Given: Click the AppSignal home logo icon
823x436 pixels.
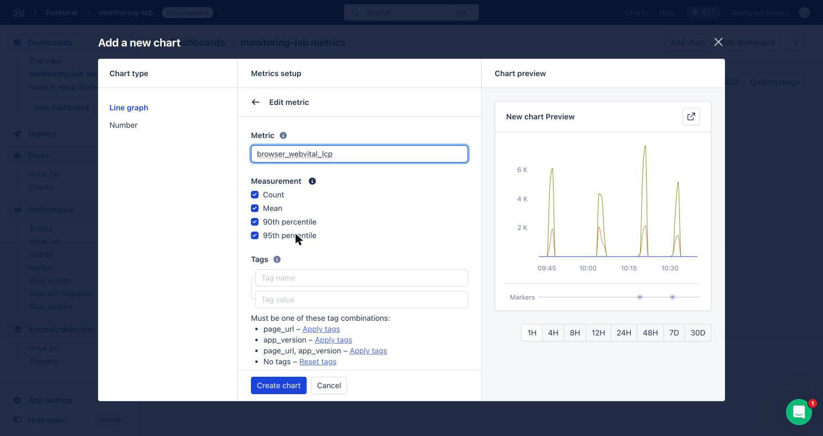Looking at the screenshot, I should 19,13.
